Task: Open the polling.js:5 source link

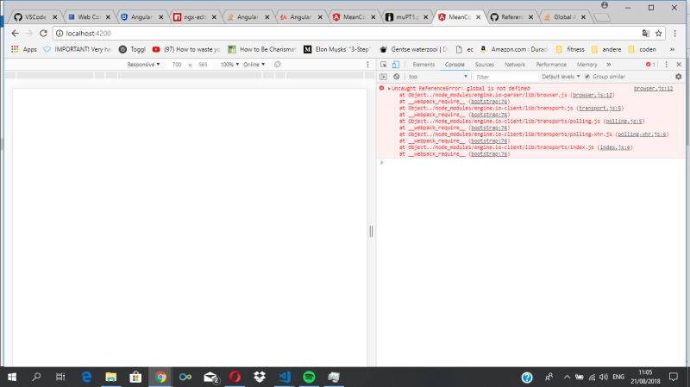Action: (x=624, y=122)
